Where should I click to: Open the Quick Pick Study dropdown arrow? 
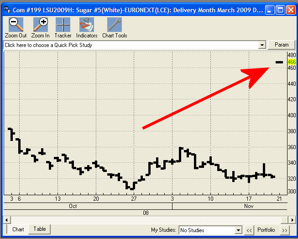click(x=262, y=45)
